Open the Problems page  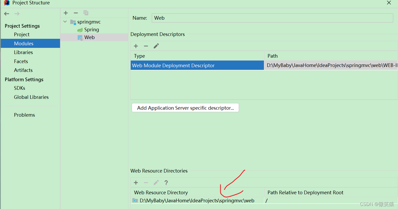point(24,115)
